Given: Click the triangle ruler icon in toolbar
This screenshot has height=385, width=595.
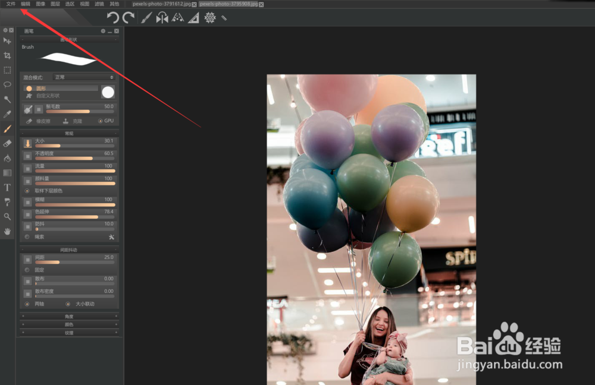Looking at the screenshot, I should (193, 18).
